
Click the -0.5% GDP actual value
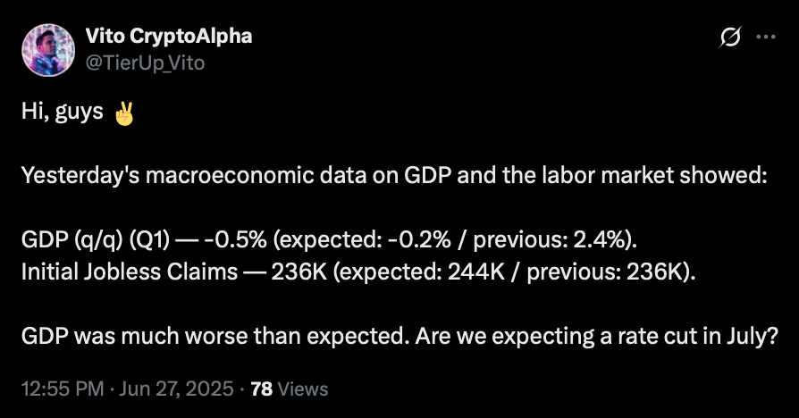click(x=235, y=239)
